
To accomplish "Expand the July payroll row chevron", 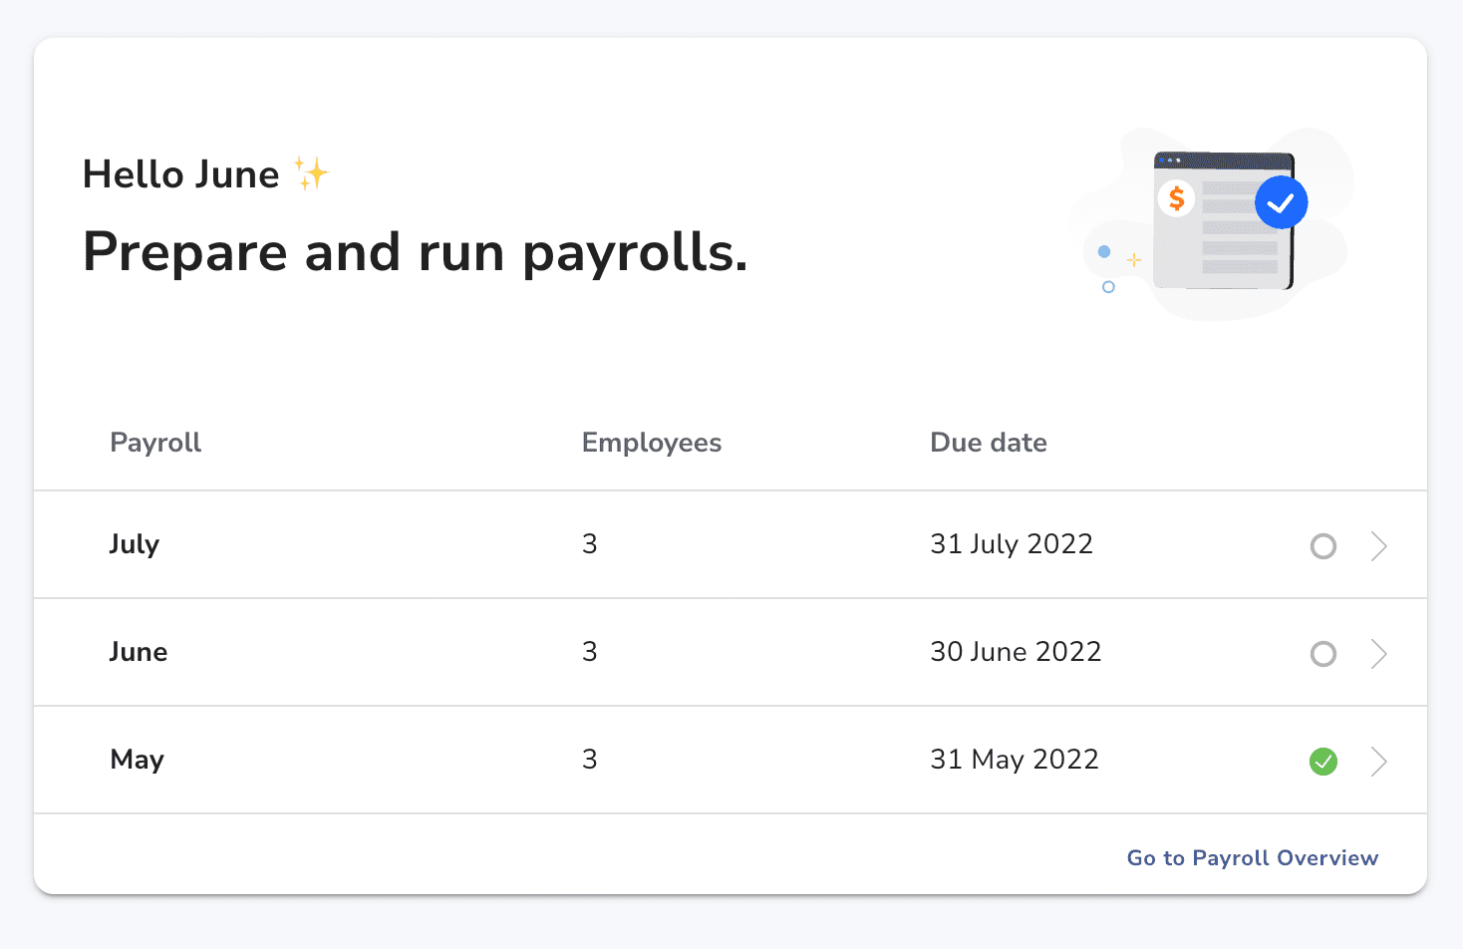I will [x=1379, y=546].
